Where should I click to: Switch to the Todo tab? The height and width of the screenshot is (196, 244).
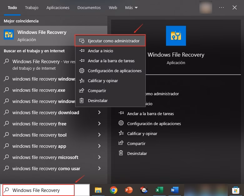(12, 7)
